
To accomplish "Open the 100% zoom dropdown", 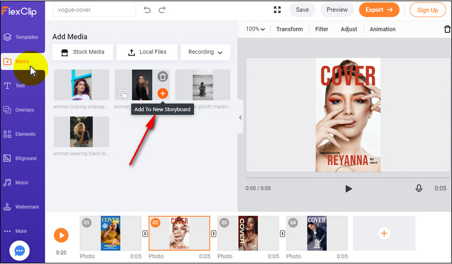I will tap(255, 29).
